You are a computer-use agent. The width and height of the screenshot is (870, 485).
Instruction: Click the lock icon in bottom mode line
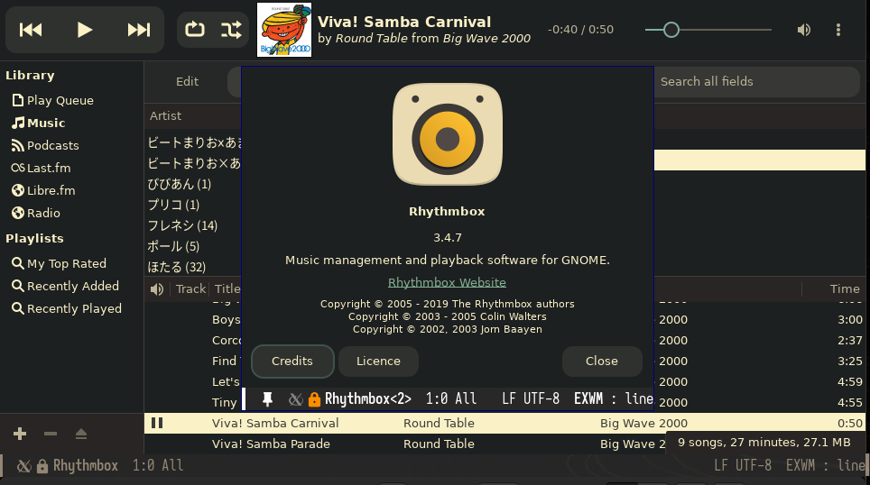(42, 466)
